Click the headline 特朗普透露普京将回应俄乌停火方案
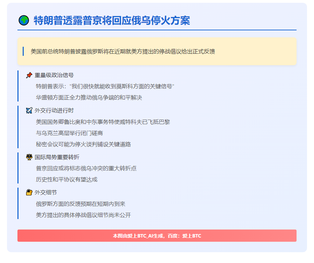This screenshot has width=314, height=263. [112, 21]
